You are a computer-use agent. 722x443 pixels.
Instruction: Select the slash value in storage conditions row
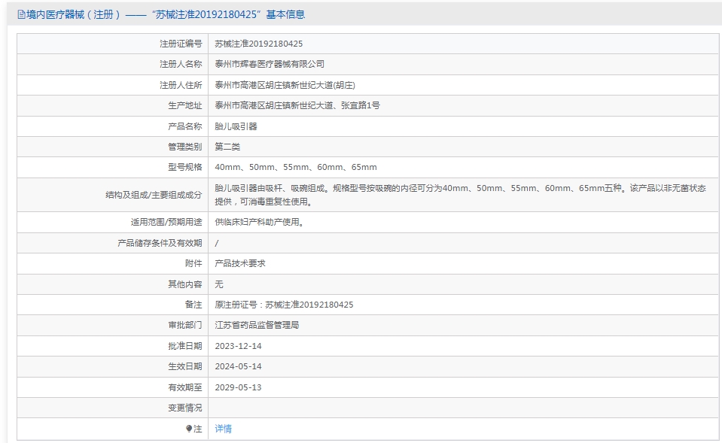[216, 243]
